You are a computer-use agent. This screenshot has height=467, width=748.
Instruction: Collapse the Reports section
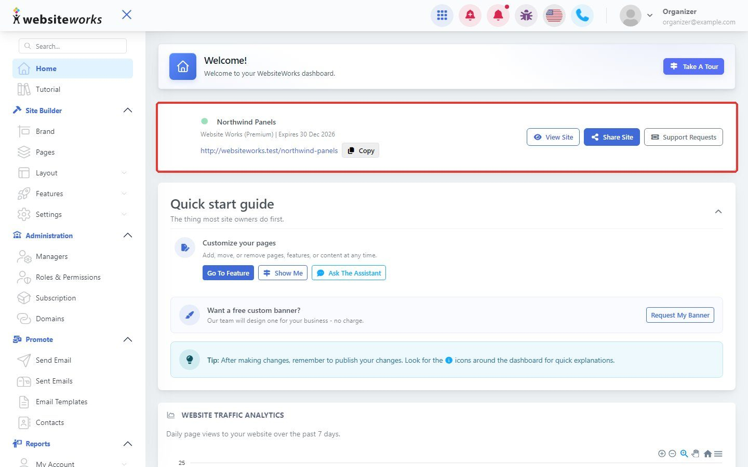pyautogui.click(x=128, y=444)
